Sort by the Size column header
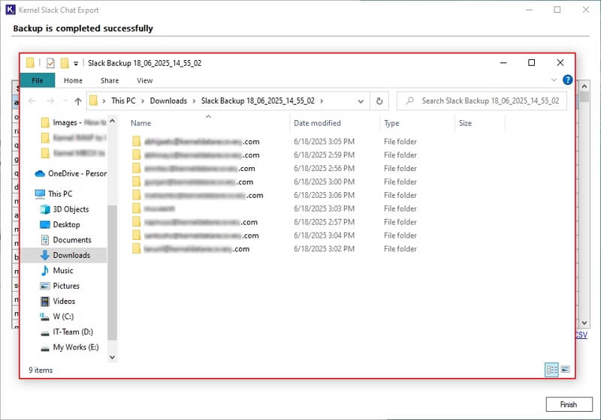 pos(465,123)
